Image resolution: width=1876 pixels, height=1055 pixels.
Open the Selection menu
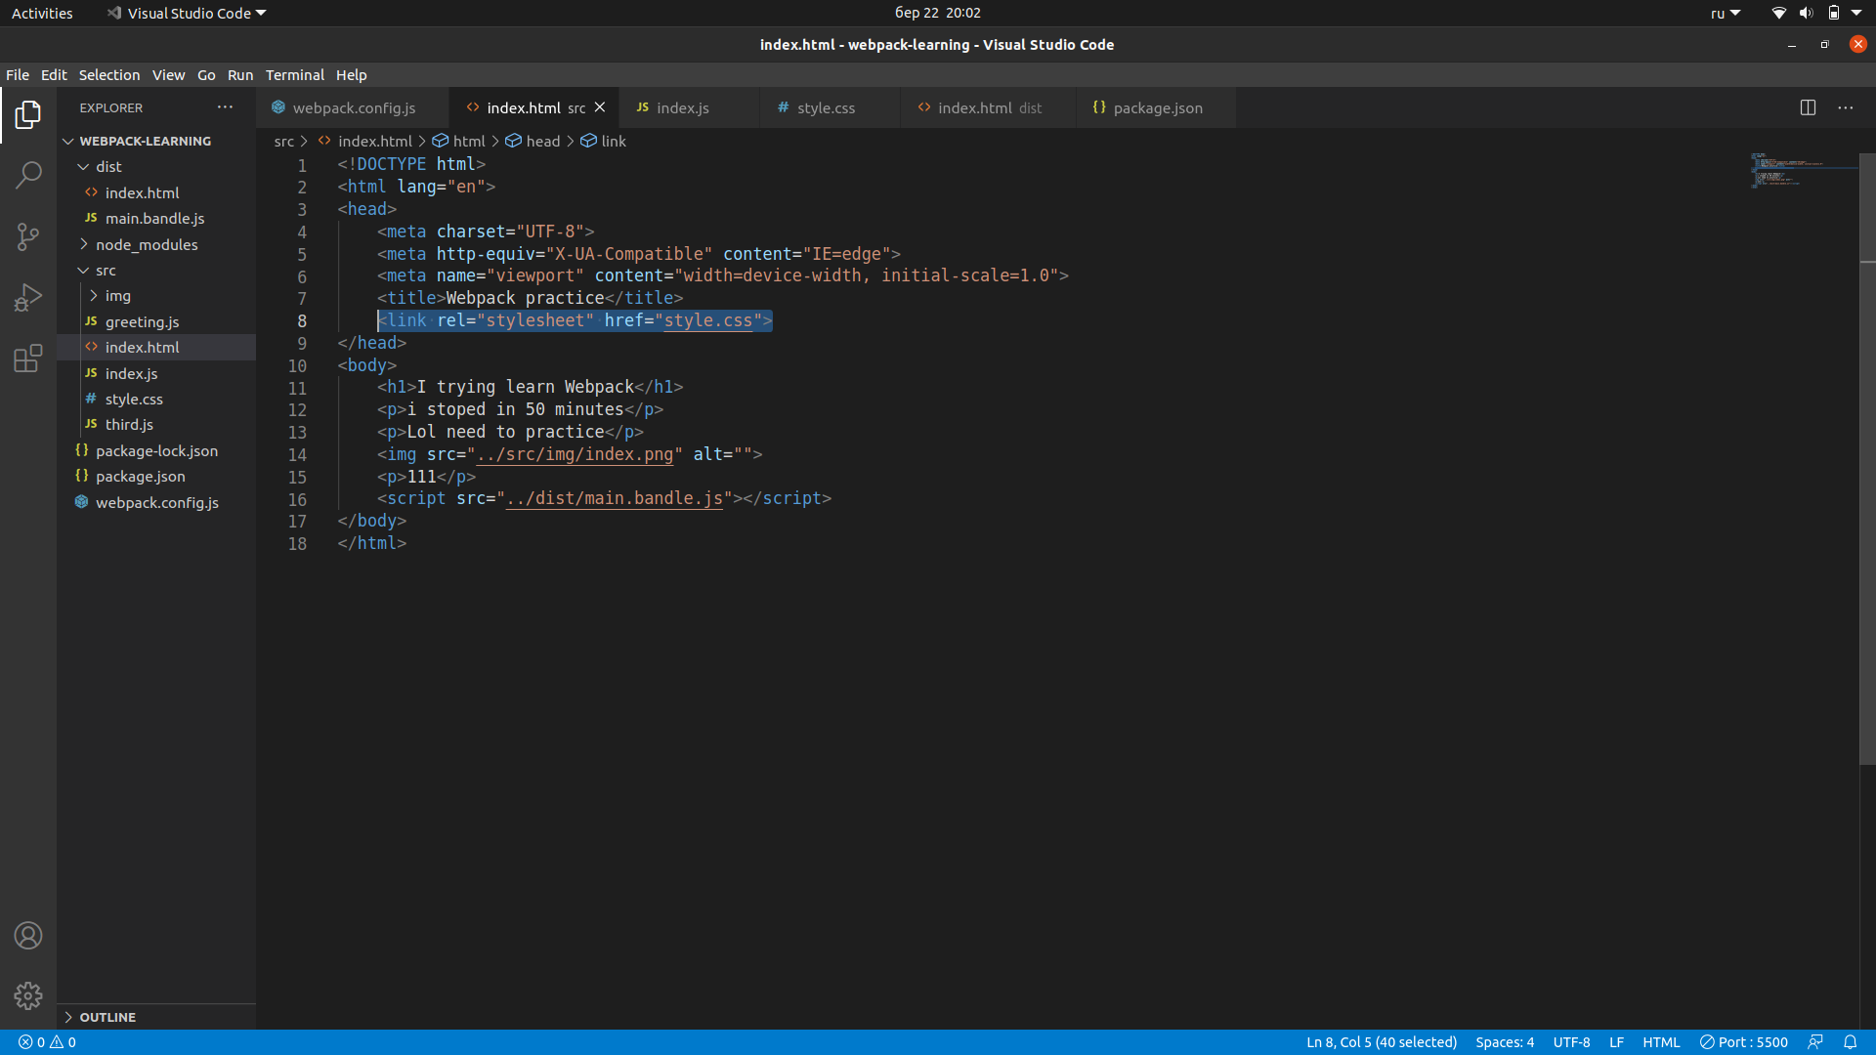[109, 75]
